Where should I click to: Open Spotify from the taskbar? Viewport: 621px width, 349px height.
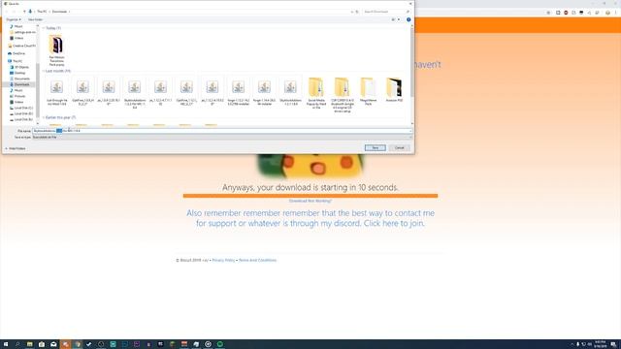click(220, 344)
